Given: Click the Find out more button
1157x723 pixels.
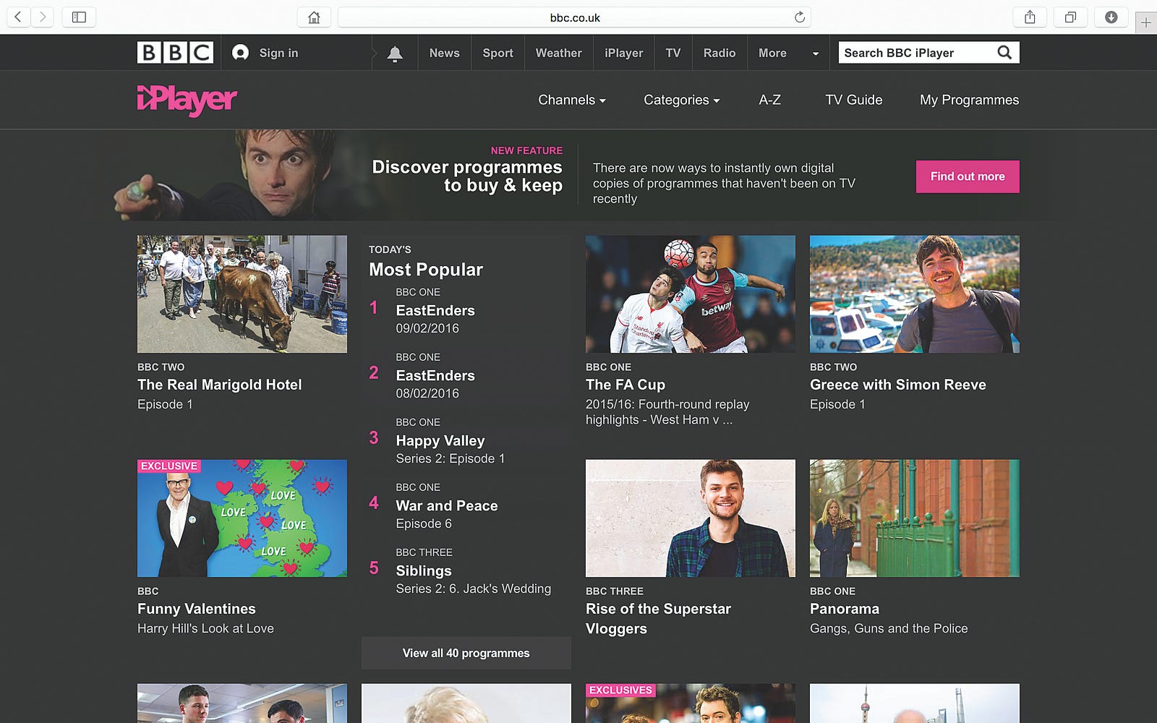Looking at the screenshot, I should pos(968,176).
